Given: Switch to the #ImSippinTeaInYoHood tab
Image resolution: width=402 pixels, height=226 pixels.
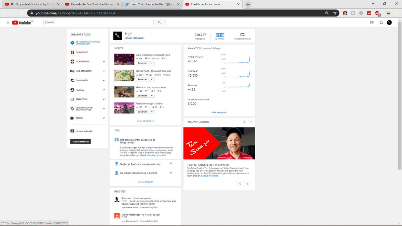Looking at the screenshot, I should 31,4.
